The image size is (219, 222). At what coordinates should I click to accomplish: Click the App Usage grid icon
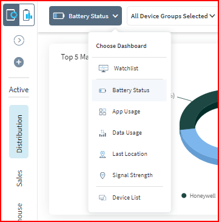click(103, 112)
